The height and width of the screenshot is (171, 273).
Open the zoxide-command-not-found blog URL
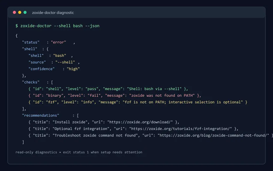point(213,135)
